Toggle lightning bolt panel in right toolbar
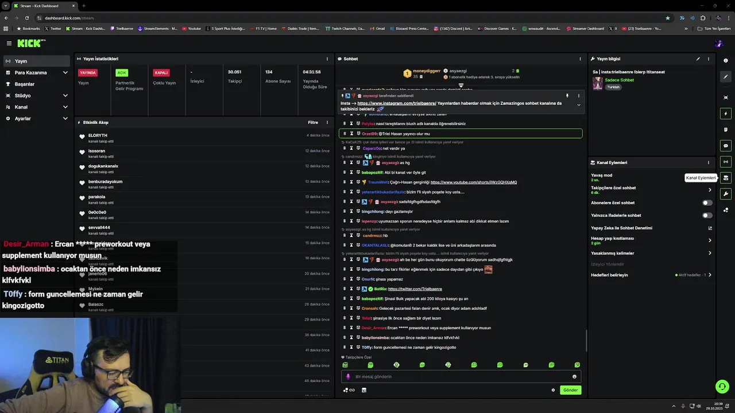The height and width of the screenshot is (413, 735). (726, 114)
